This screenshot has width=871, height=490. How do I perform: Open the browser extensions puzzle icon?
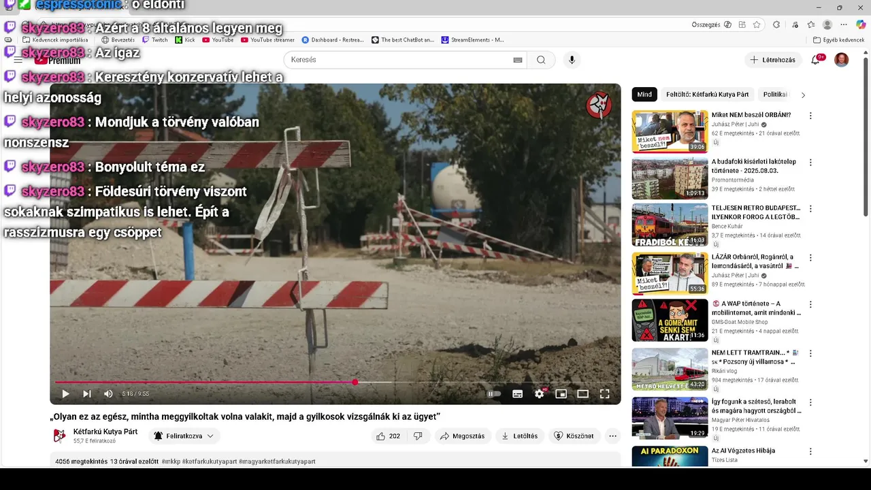click(776, 24)
